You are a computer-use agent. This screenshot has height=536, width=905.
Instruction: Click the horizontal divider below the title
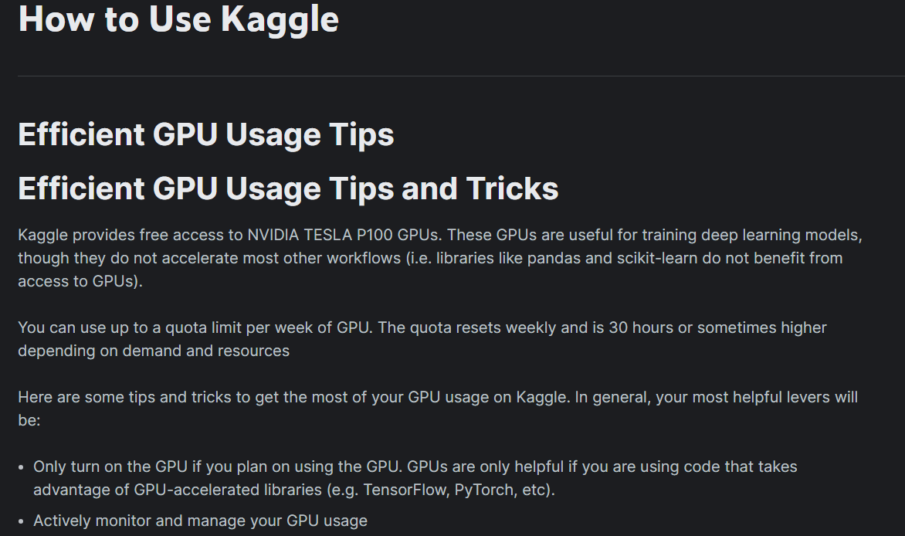[461, 76]
